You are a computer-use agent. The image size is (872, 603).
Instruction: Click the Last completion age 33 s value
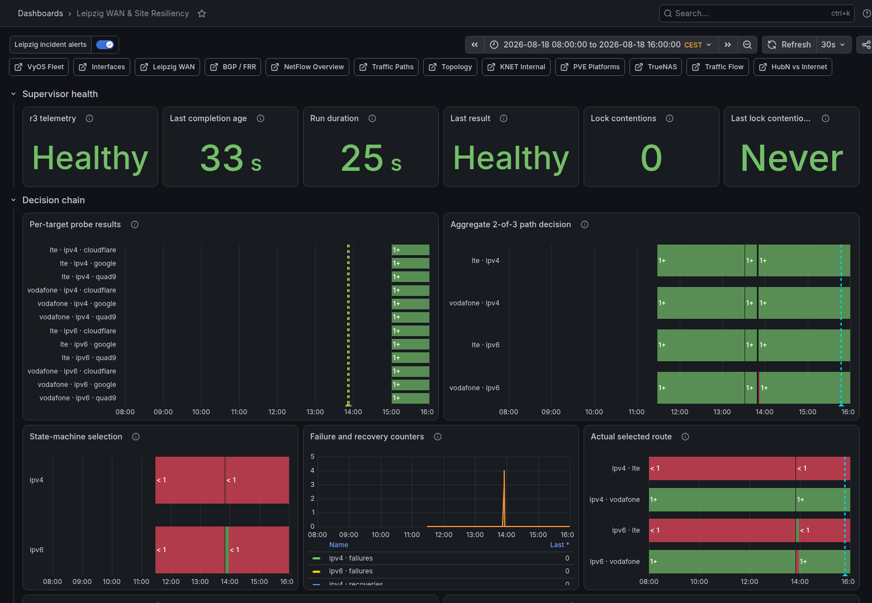(x=231, y=158)
